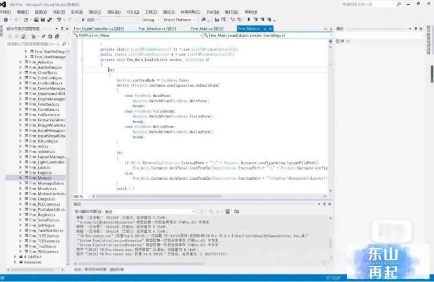Switch to Frm_Main.cs [设计] designer tab
The width and height of the screenshot is (434, 282).
tap(207, 29)
